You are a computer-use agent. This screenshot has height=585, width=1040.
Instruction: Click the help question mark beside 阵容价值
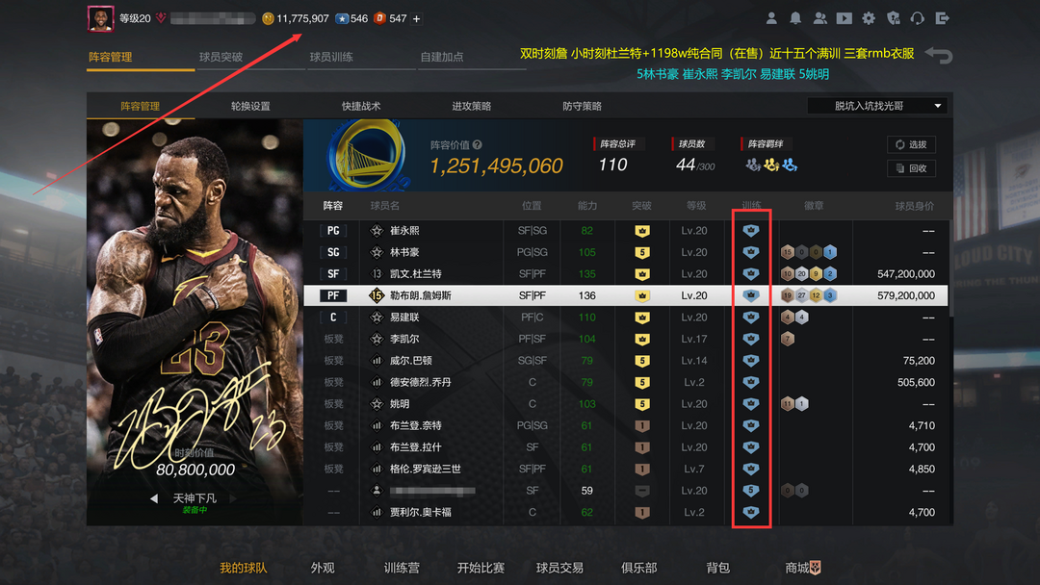477,145
